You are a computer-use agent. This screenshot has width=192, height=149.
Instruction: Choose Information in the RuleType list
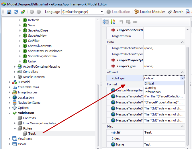coord(164,92)
